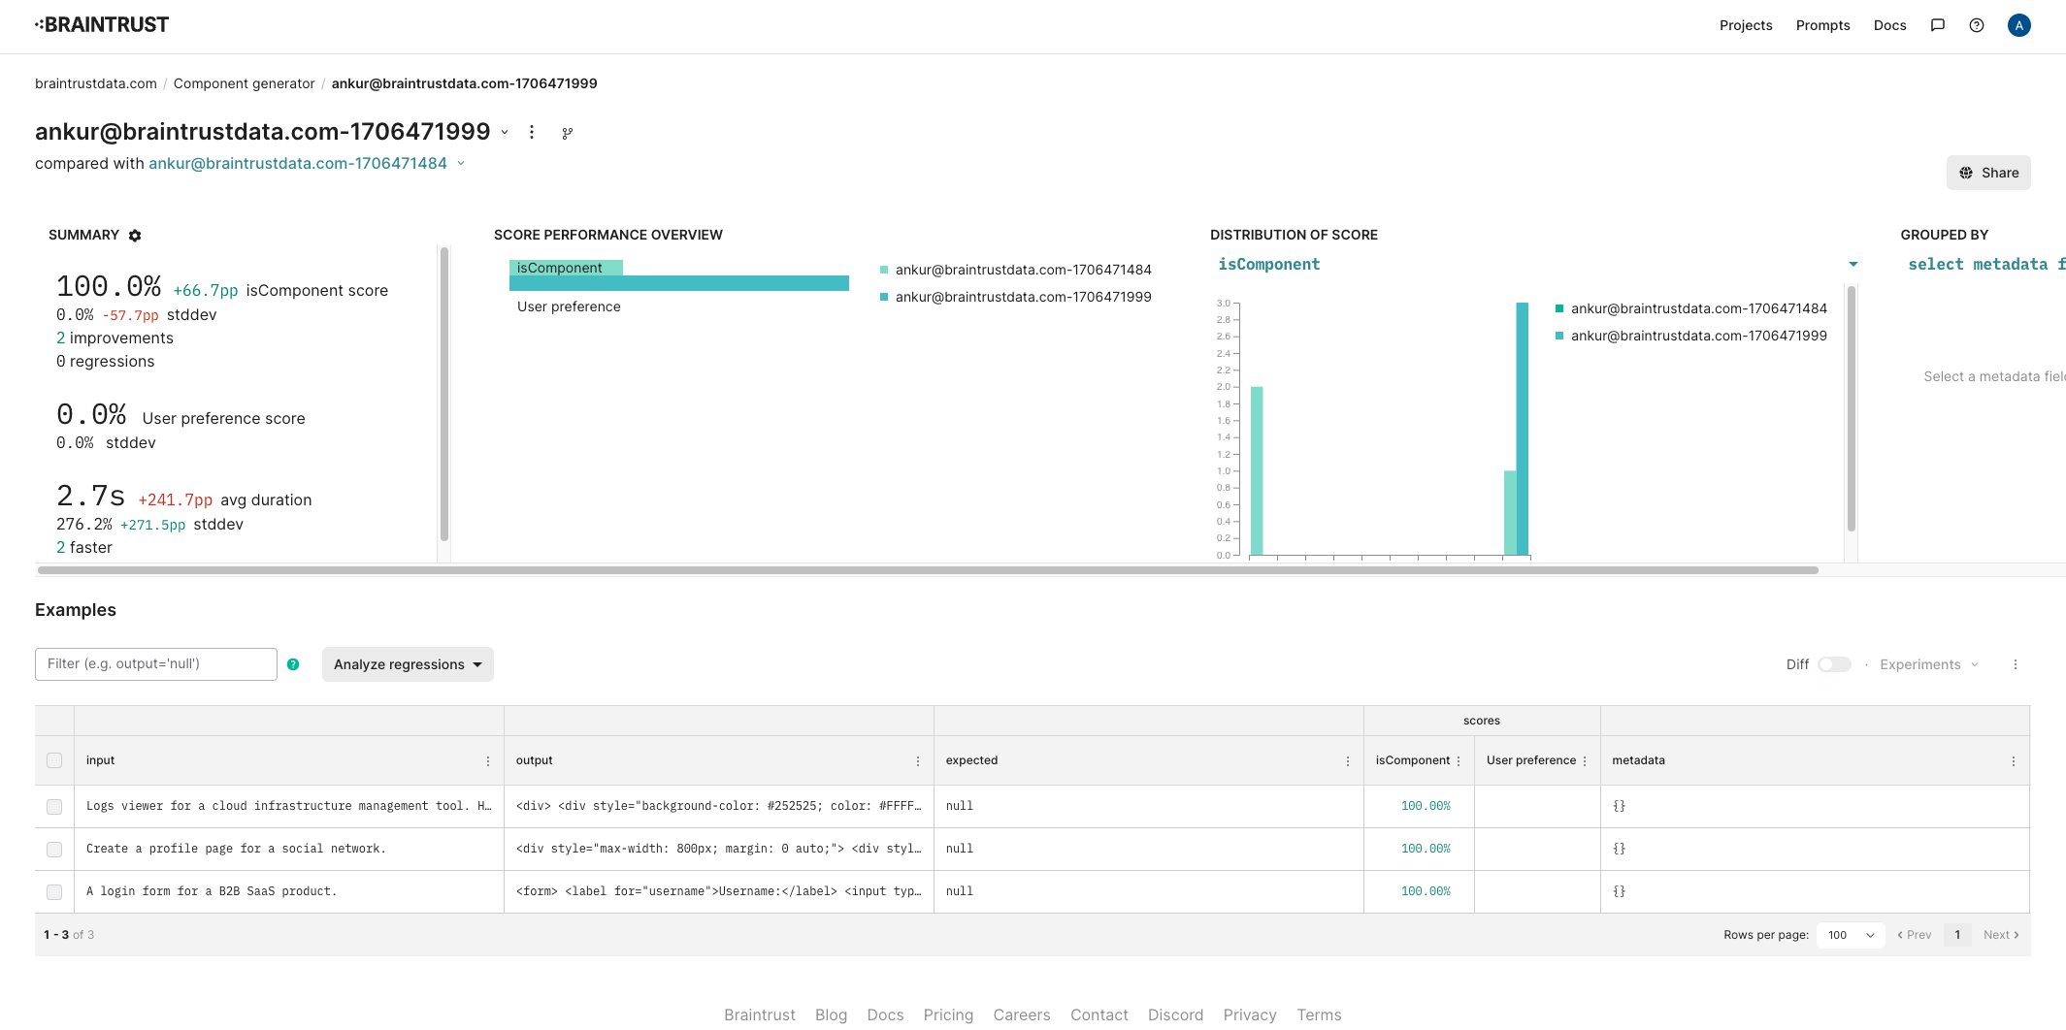Open the compared experiment link ending in 1706471484
2066x1030 pixels.
(x=298, y=163)
